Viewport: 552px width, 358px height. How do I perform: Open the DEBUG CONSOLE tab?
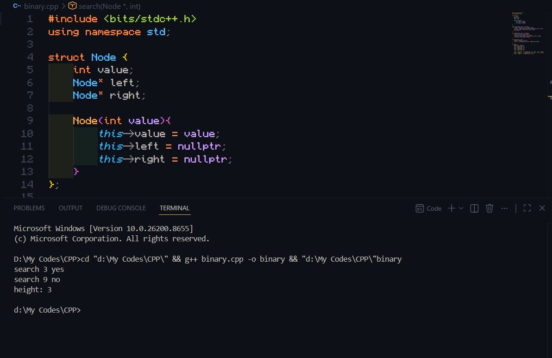[x=121, y=208]
